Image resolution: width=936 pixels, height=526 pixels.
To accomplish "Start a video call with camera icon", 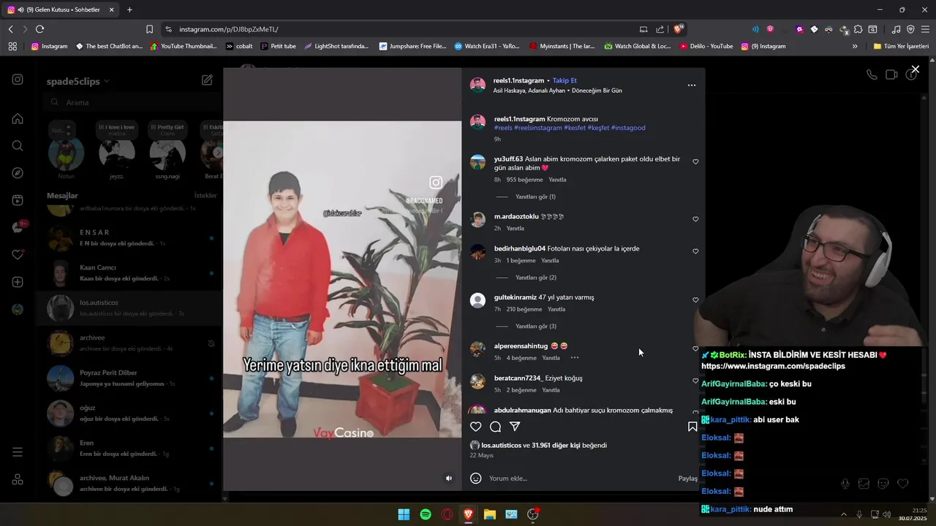I will tap(891, 75).
